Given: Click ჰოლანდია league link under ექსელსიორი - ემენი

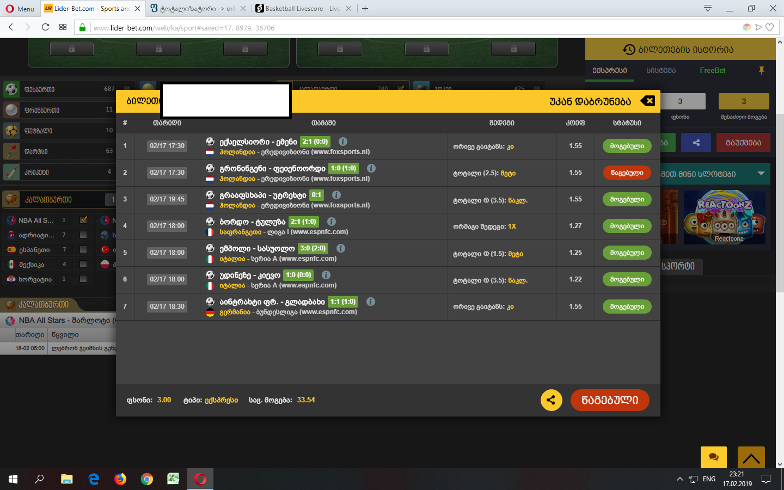Looking at the screenshot, I should point(237,152).
